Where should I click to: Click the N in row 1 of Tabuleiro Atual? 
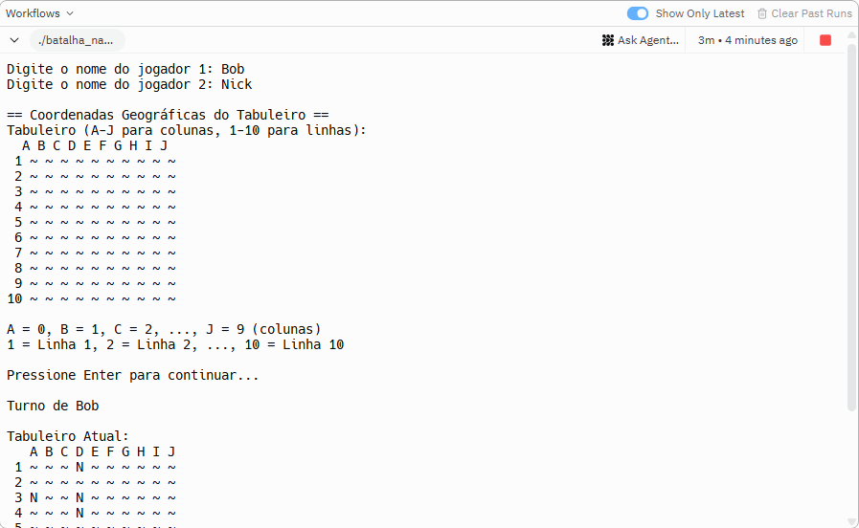click(x=79, y=467)
